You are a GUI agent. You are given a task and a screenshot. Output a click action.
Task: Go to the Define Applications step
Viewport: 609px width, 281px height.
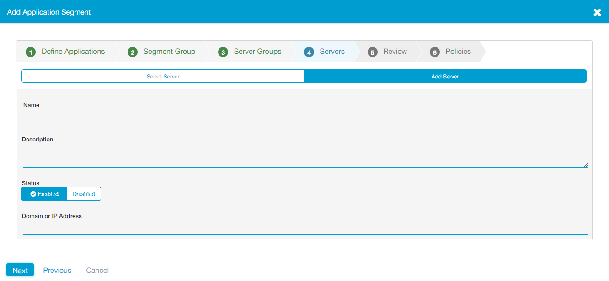[x=73, y=52]
